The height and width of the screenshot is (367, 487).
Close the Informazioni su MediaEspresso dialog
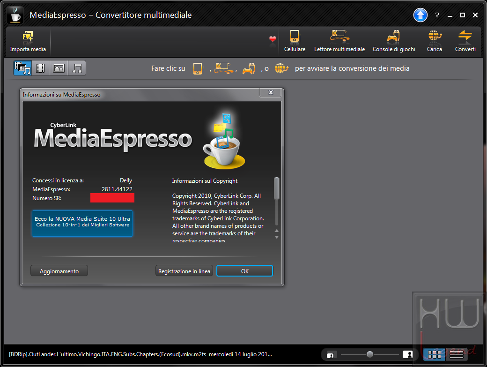pos(271,92)
